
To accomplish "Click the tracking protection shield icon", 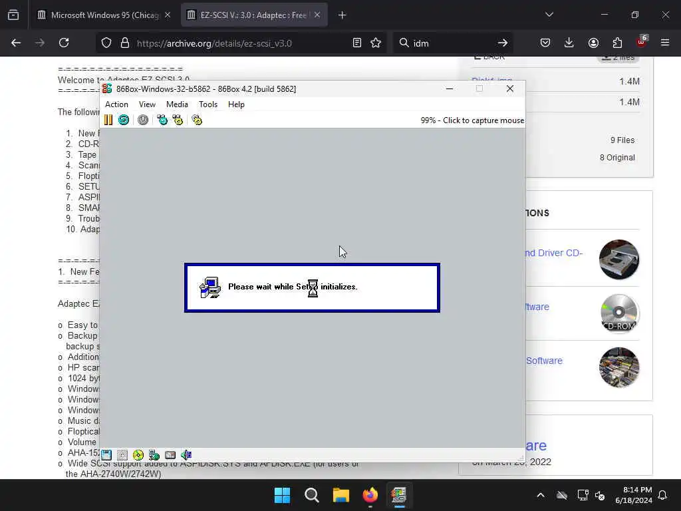I will coord(106,43).
